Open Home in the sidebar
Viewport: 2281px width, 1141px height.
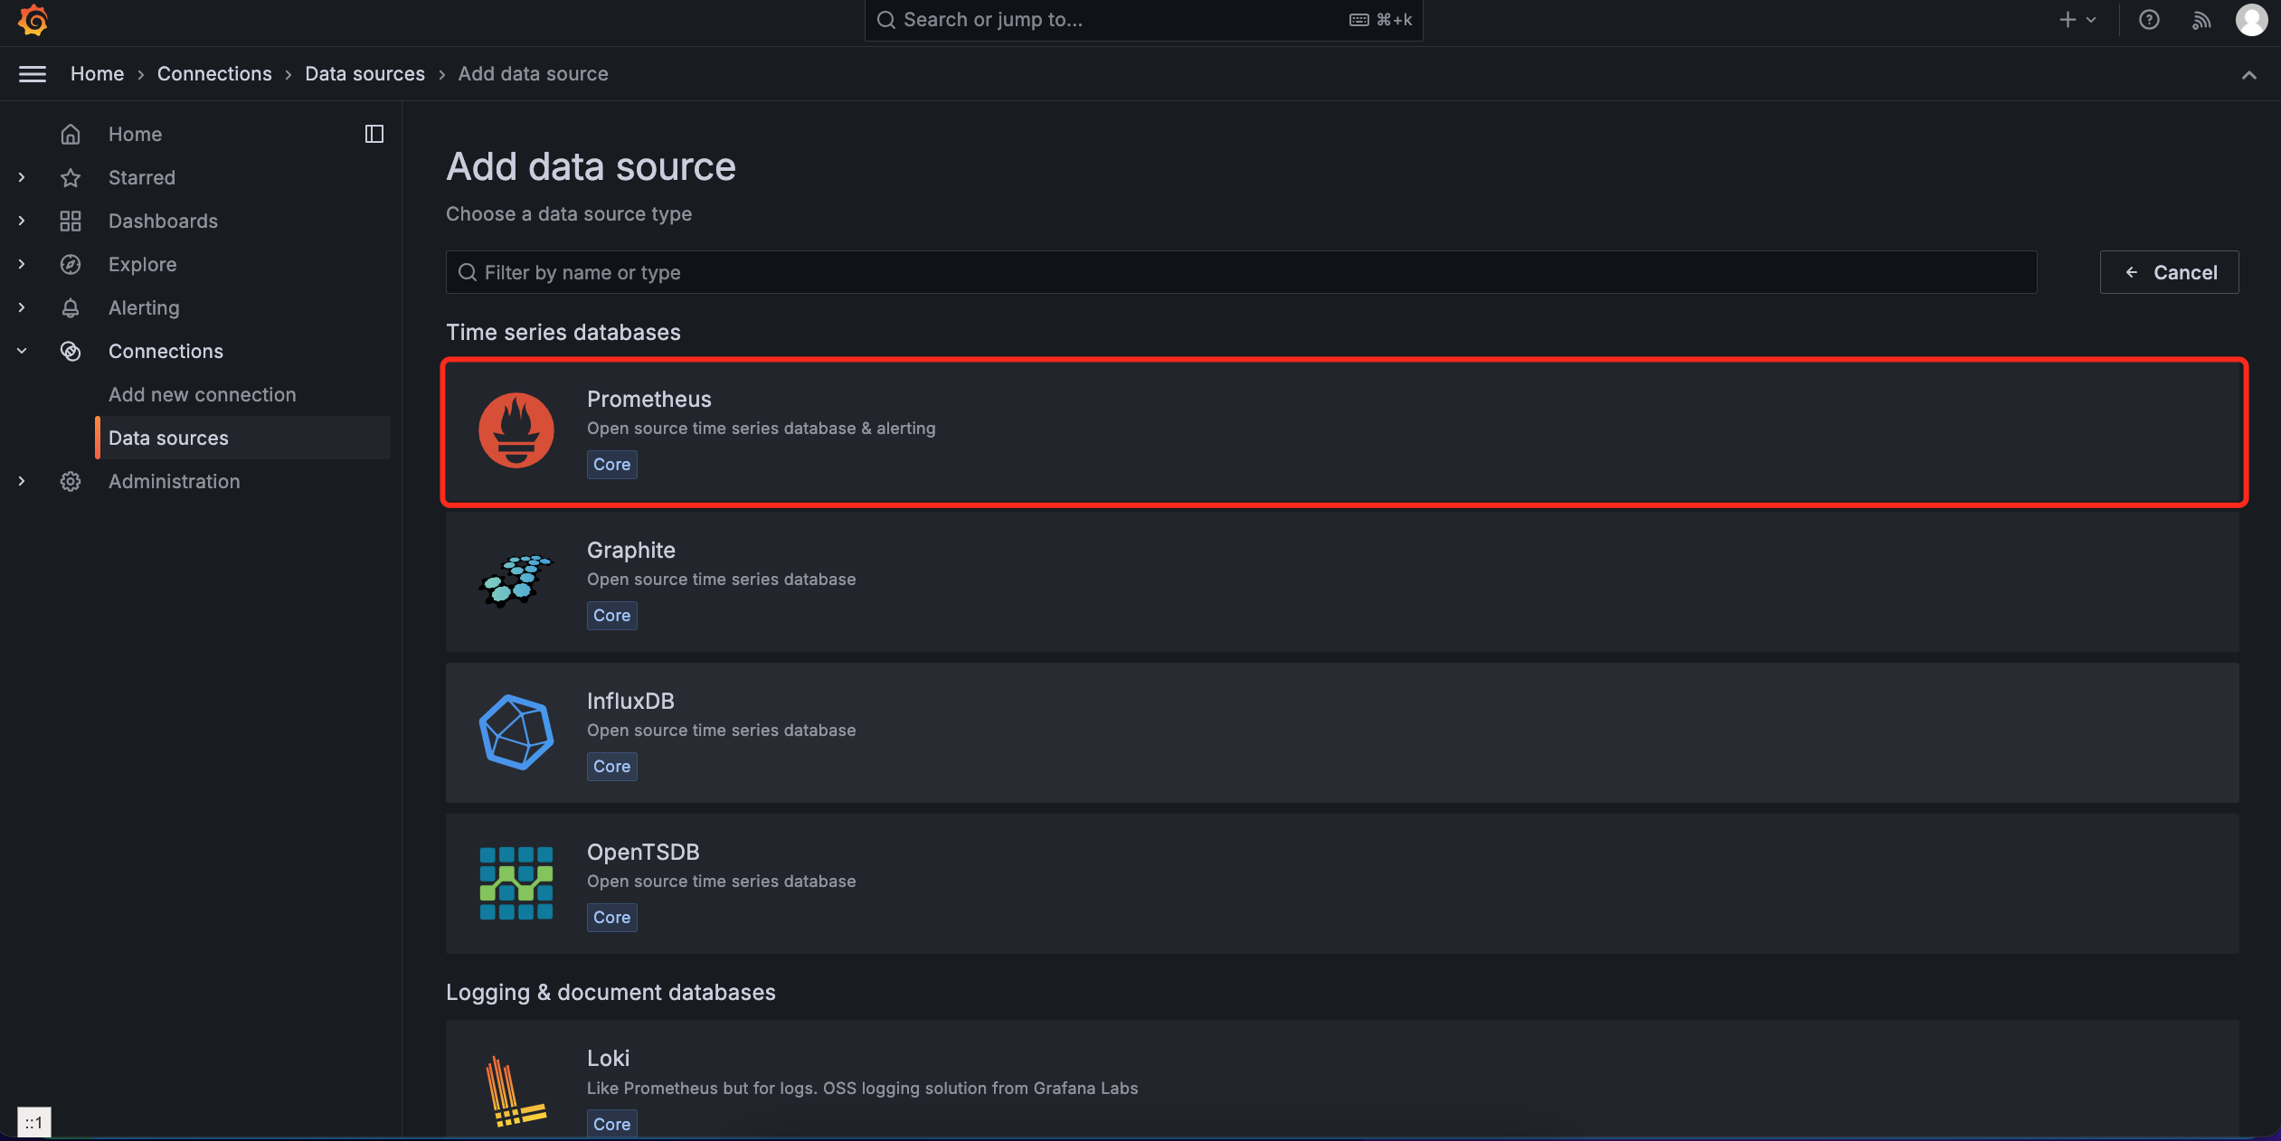click(135, 134)
